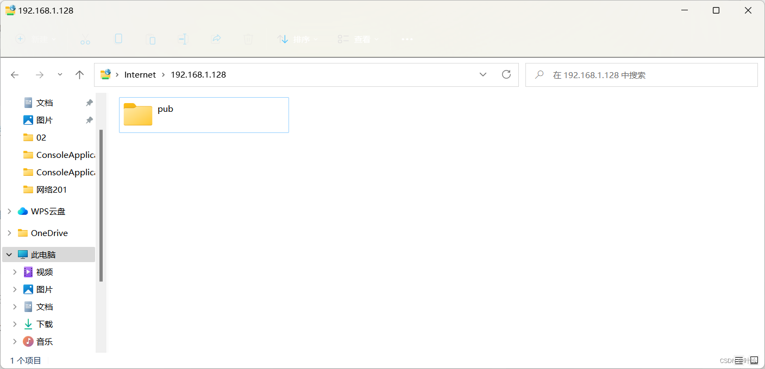
Task: Click the Copy icon in the toolbar
Action: coord(118,39)
